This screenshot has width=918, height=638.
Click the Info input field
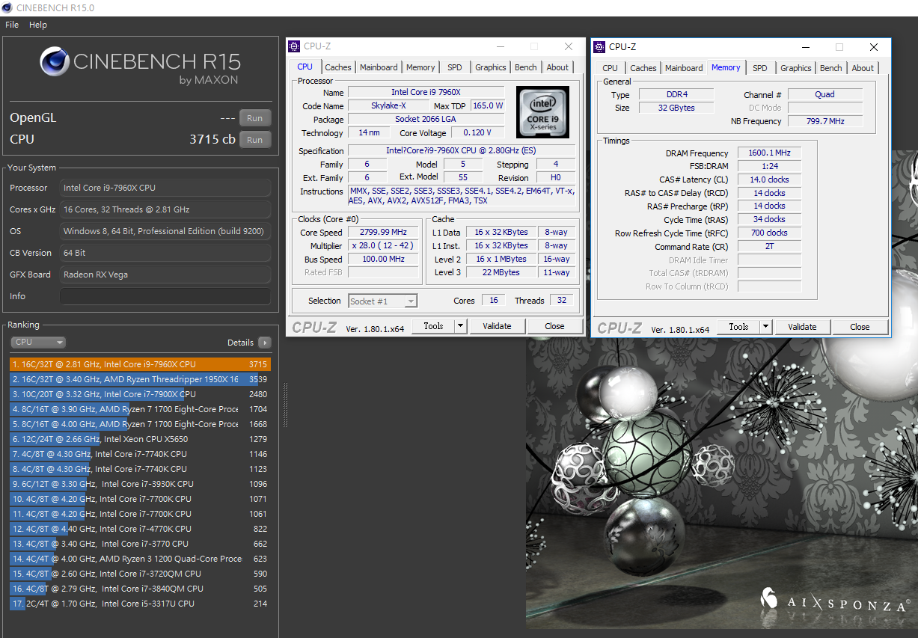coord(165,296)
